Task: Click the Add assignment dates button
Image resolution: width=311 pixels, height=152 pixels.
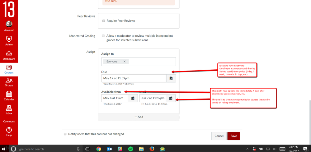Action: point(139,117)
